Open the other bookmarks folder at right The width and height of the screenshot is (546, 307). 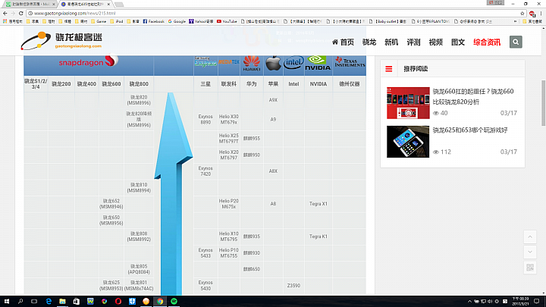click(x=532, y=21)
